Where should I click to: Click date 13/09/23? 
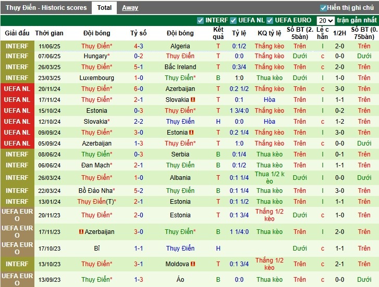50,280
